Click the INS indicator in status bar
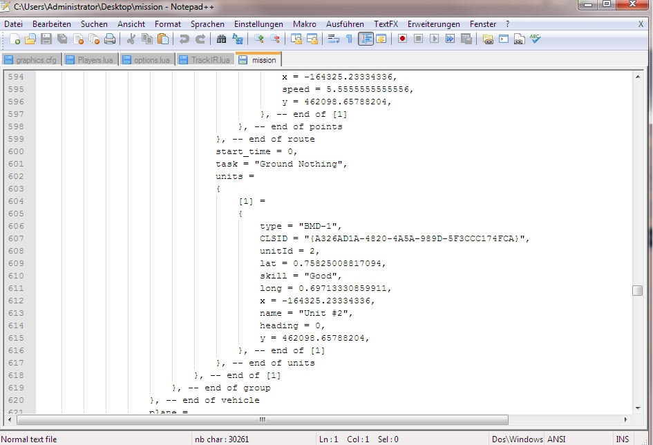The width and height of the screenshot is (653, 445). (622, 439)
